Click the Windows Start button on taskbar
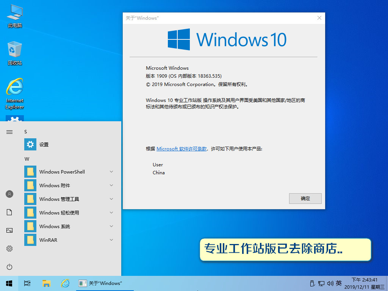Screen dimensions: 388x291 pos(9,283)
